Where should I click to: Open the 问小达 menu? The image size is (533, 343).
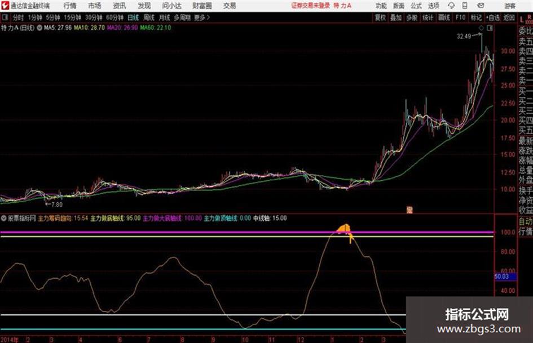pos(171,6)
